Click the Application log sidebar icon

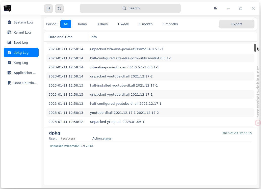(x=9, y=73)
